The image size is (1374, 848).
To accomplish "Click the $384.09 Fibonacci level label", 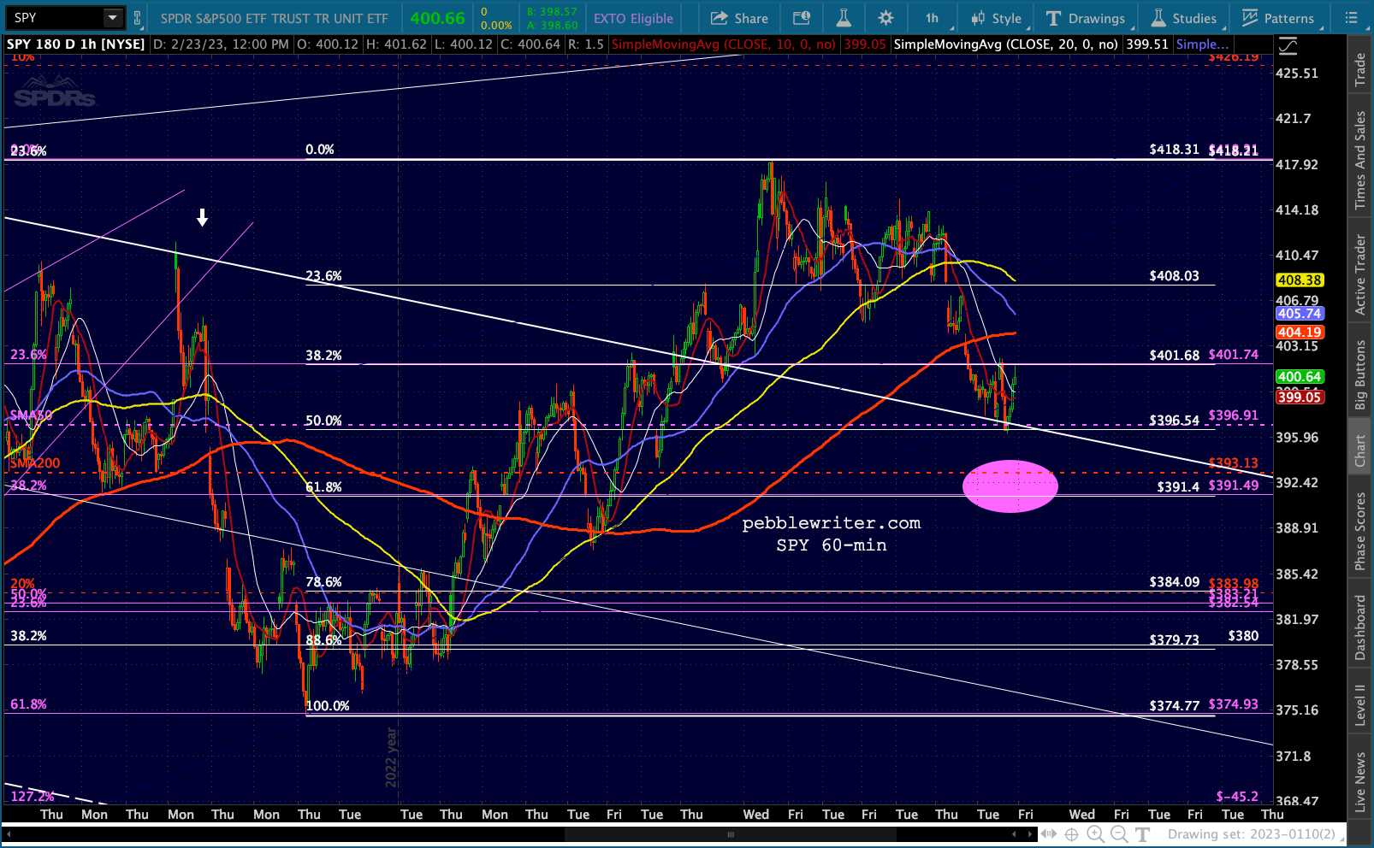I will [1174, 582].
